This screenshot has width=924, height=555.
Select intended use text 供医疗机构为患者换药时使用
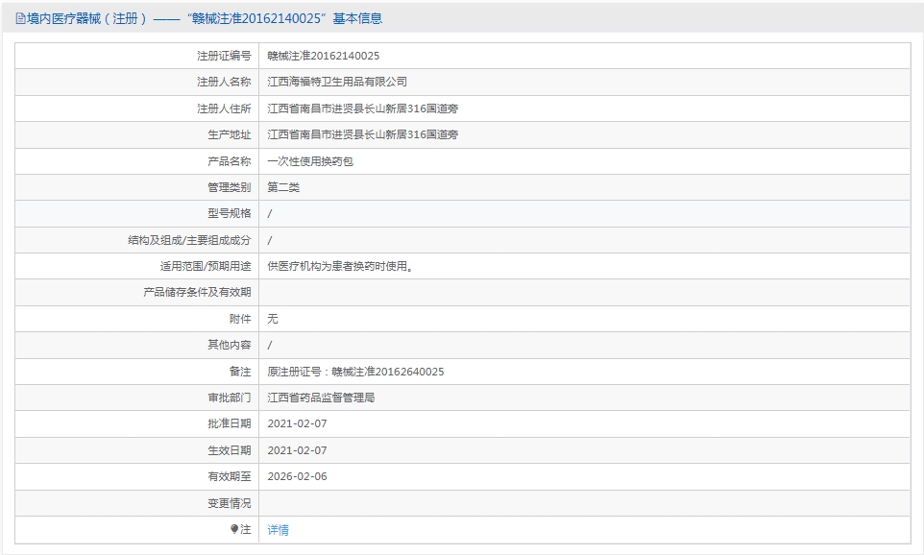click(341, 266)
